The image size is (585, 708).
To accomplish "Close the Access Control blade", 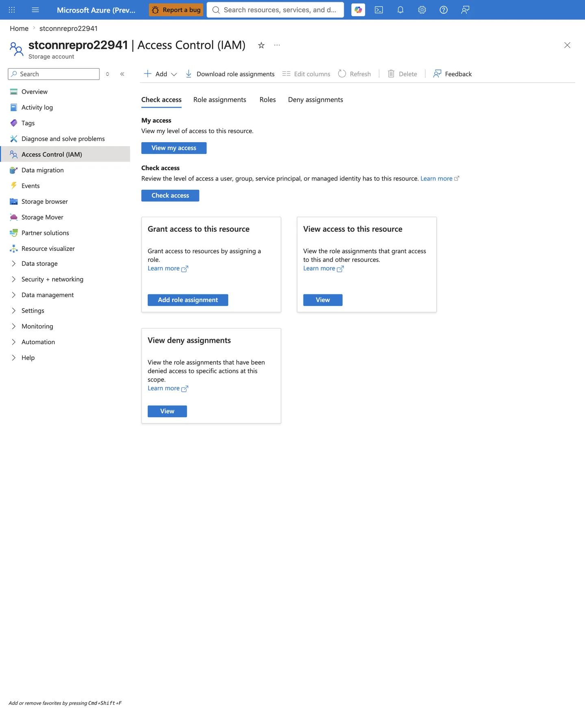I will [x=567, y=45].
